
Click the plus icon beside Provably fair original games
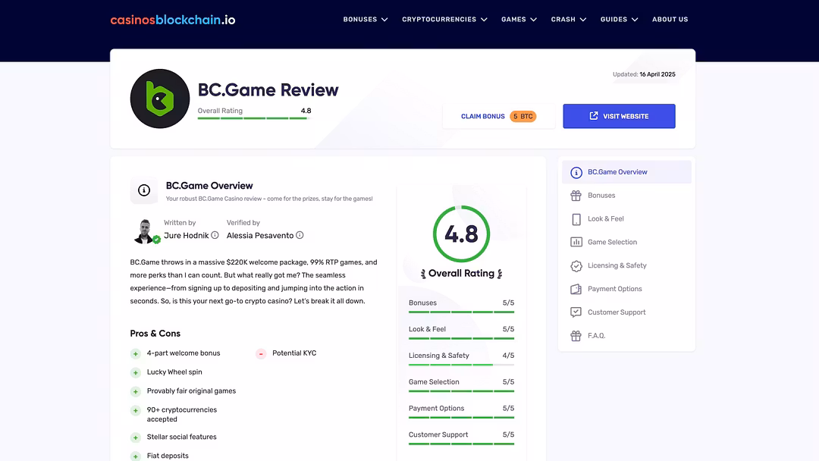136,391
